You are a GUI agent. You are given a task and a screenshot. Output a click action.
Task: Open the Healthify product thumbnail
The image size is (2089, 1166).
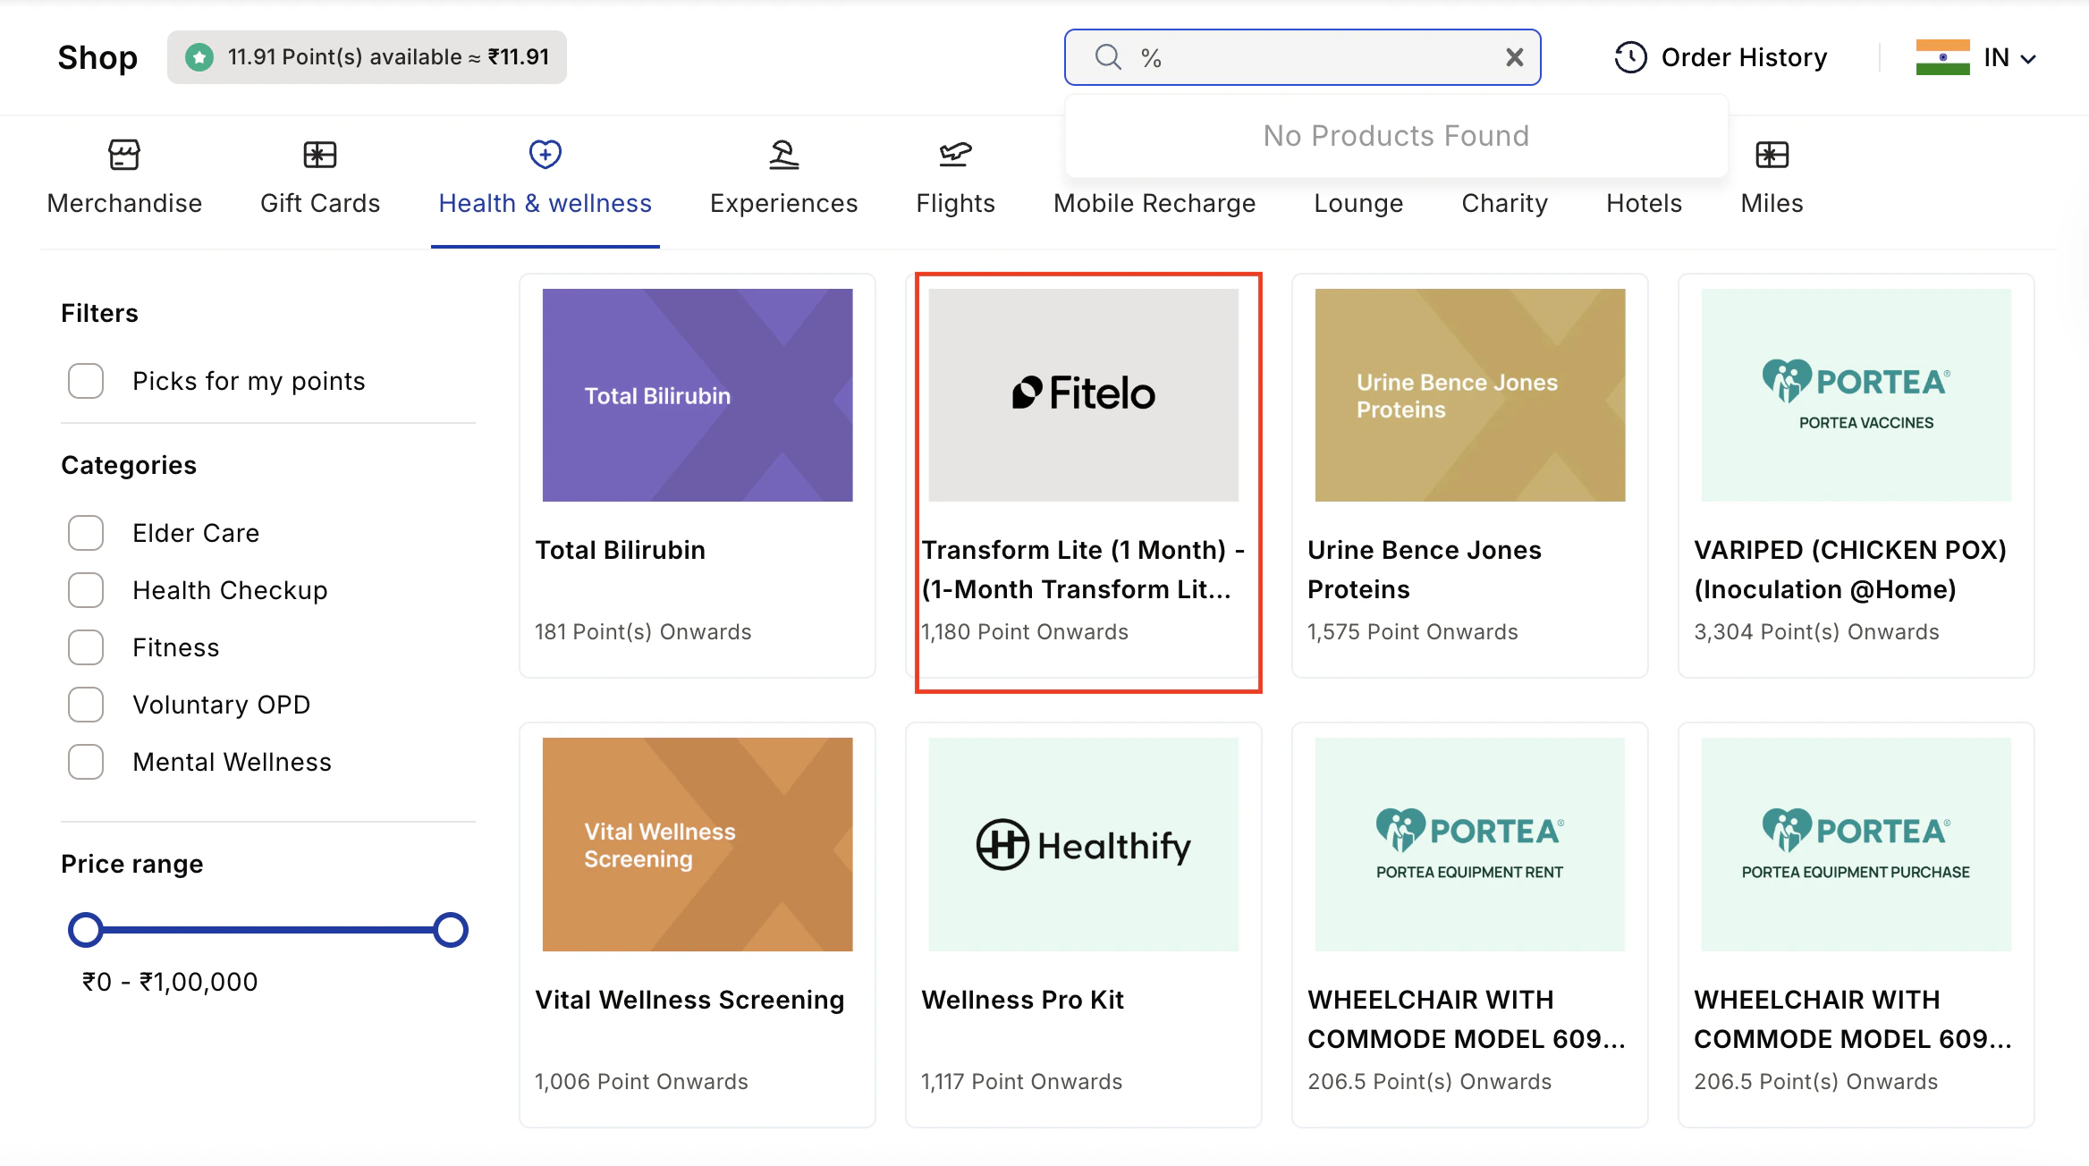[x=1083, y=844]
